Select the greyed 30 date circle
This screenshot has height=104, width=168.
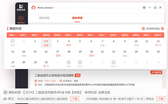click(13, 41)
